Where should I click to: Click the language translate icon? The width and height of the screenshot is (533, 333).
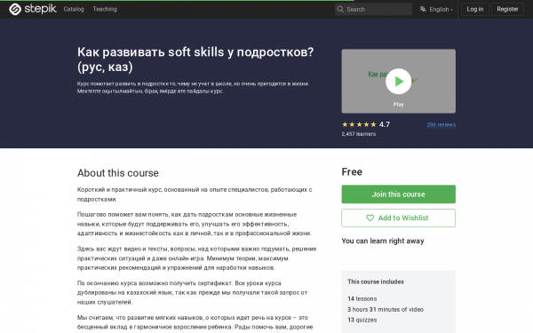(423, 9)
